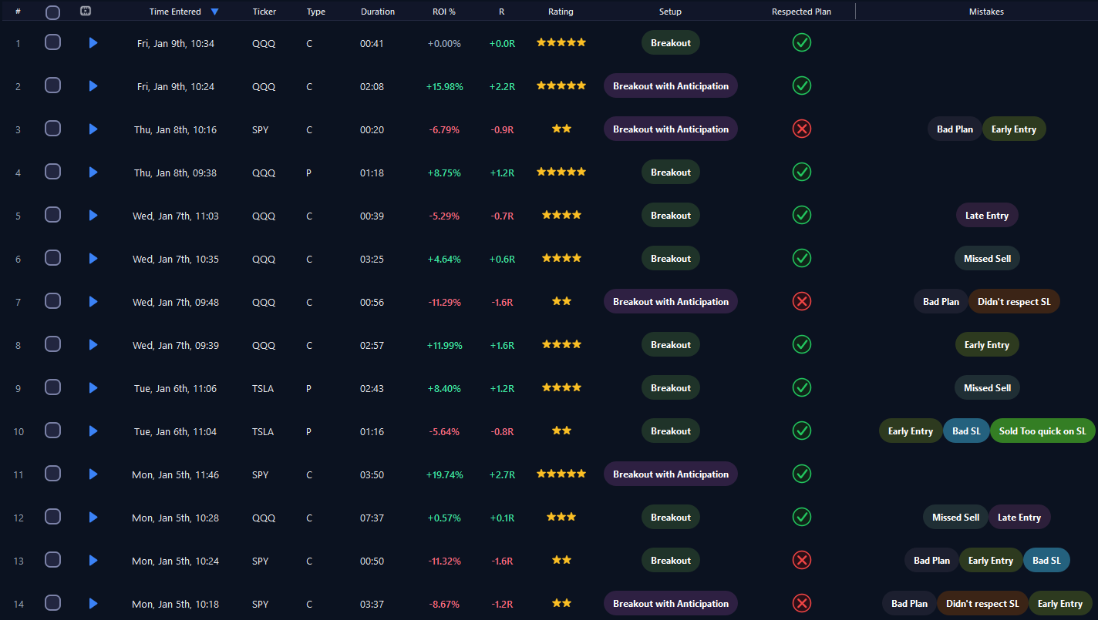
Task: Click the fifth star of trade 12's rating
Action: point(582,517)
